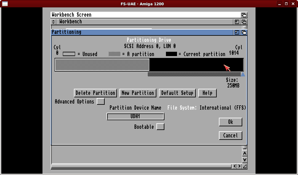Toggle the Bootable checkbox
The image size is (298, 175).
pos(160,127)
